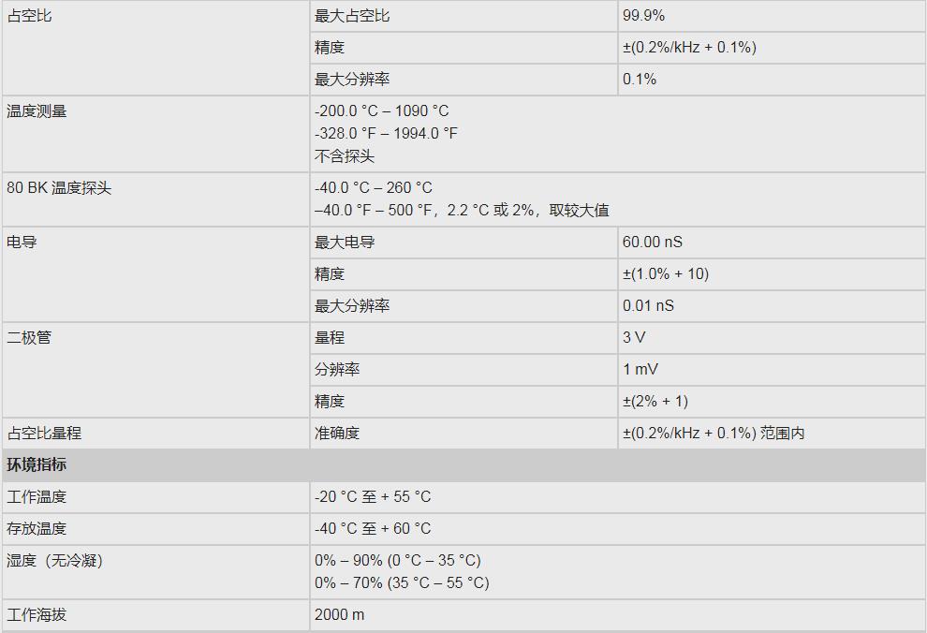Click the 湿度（无冷凝）label cell
This screenshot has height=633, width=927.
tap(54, 561)
